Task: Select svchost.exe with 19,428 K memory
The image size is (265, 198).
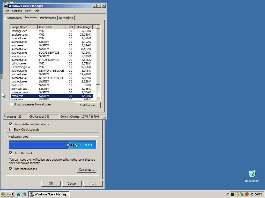Action: coord(51,74)
